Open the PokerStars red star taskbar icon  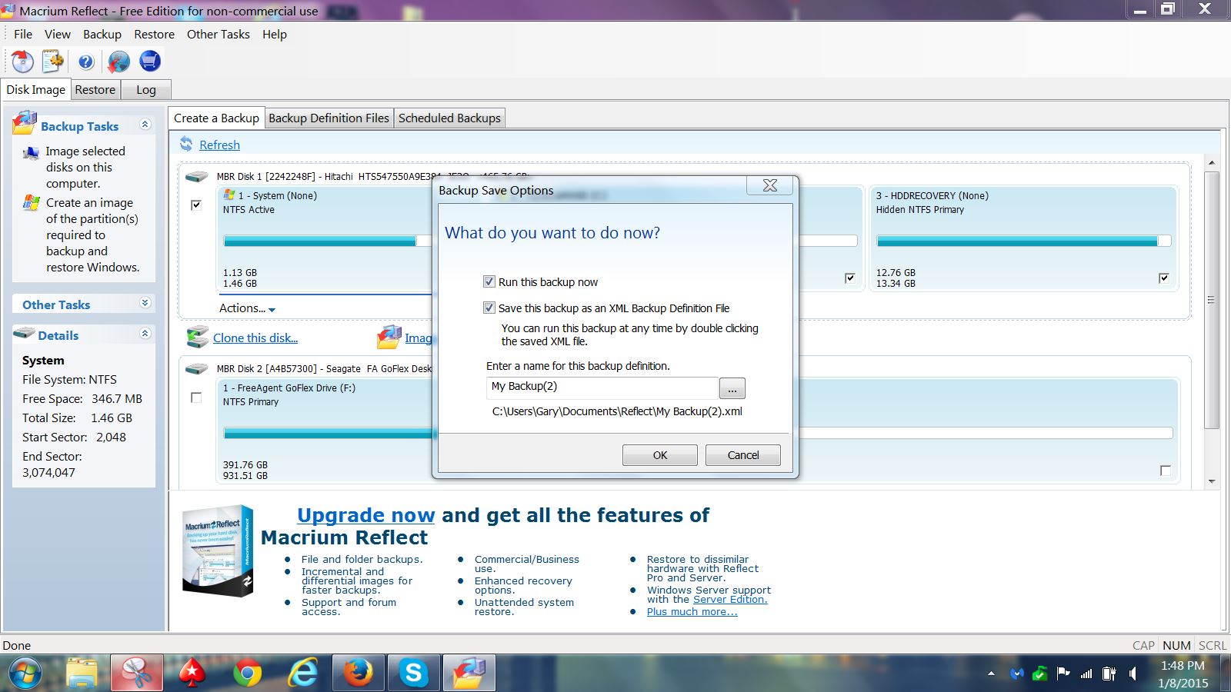click(192, 674)
